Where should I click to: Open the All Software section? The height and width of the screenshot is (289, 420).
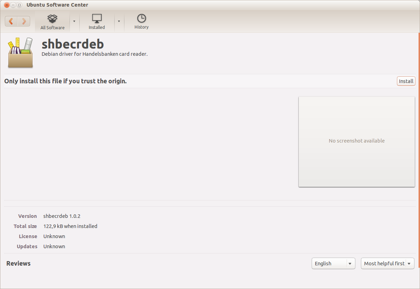[x=52, y=22]
